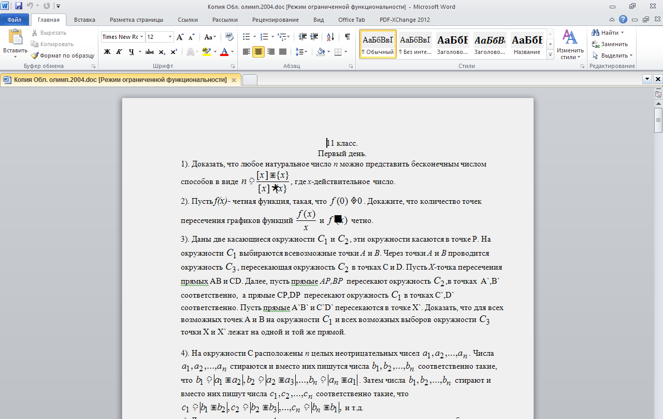Image resolution: width=663 pixels, height=419 pixels.
Task: Toggle subscript formatting
Action: [x=162, y=52]
